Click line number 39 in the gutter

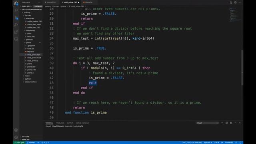coord(52,63)
